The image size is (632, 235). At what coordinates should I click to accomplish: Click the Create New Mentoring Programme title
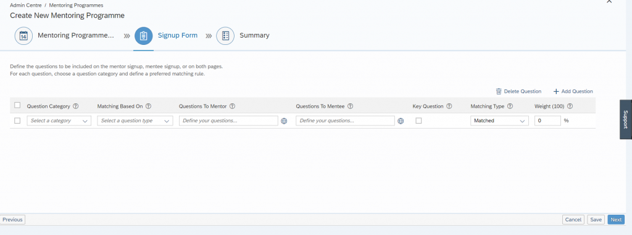[x=67, y=15]
